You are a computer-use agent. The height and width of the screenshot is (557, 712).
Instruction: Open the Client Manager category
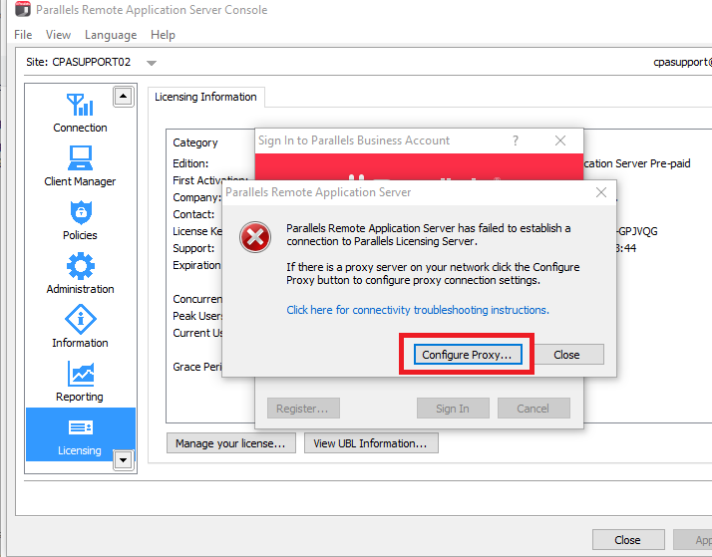(80, 166)
